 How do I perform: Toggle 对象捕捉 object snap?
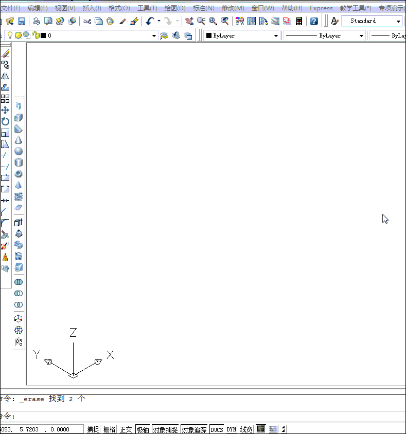coord(165,429)
